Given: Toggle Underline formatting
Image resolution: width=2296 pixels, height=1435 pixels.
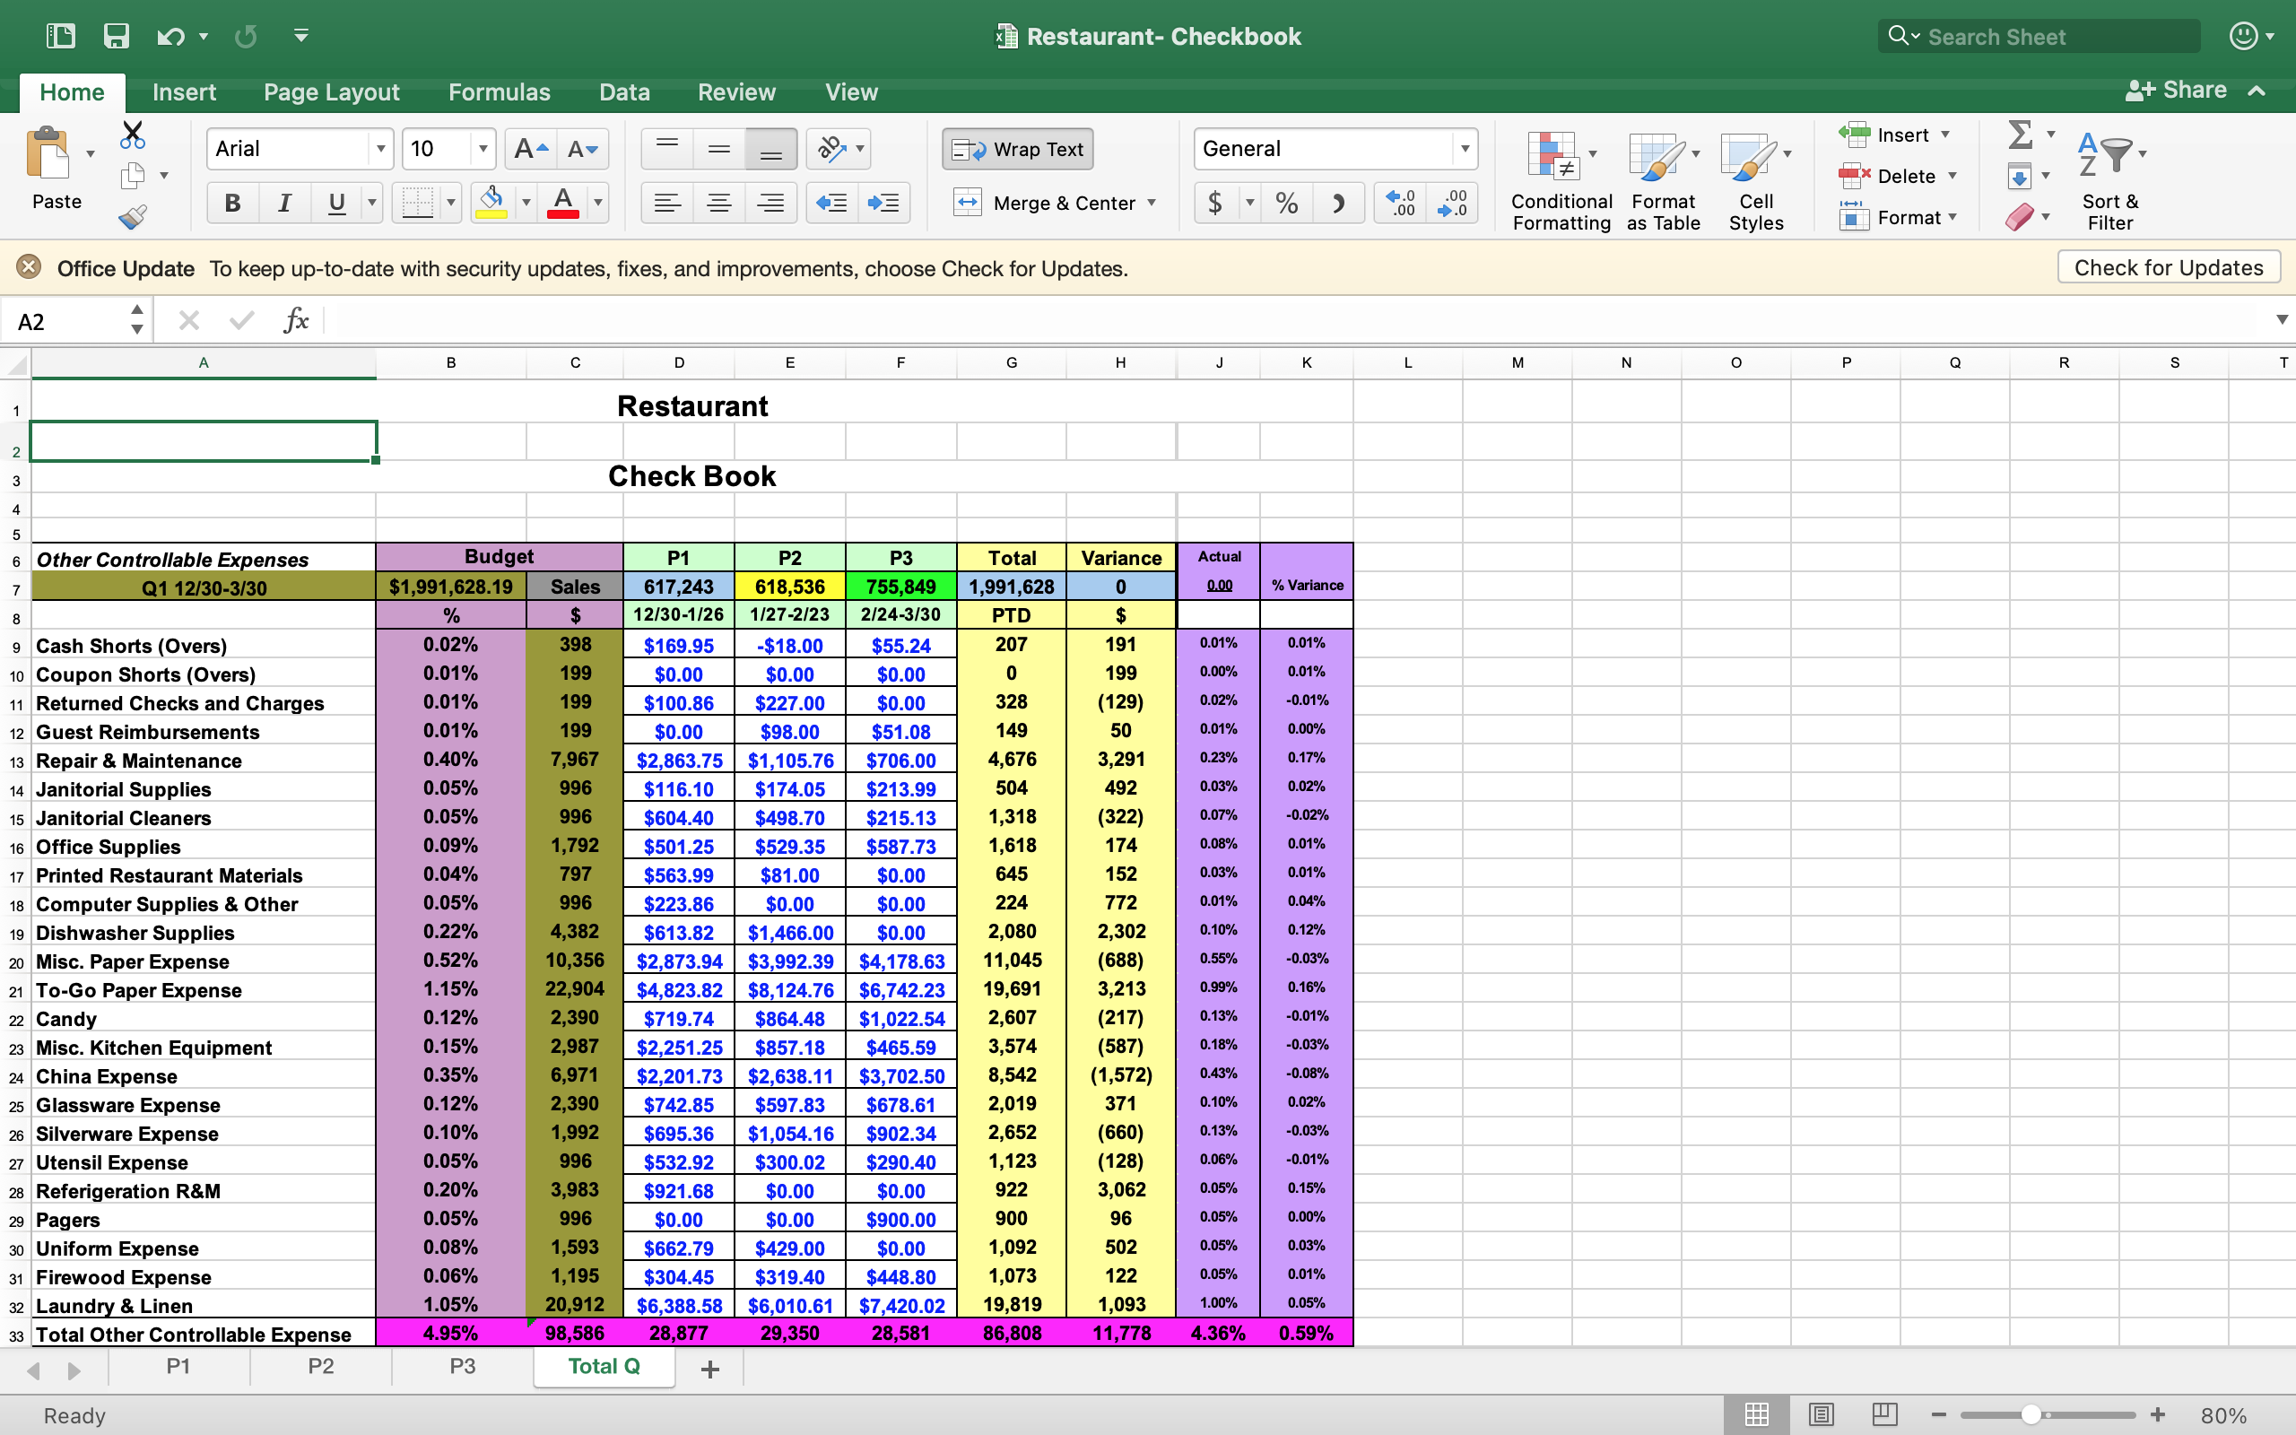Looking at the screenshot, I should coord(335,203).
